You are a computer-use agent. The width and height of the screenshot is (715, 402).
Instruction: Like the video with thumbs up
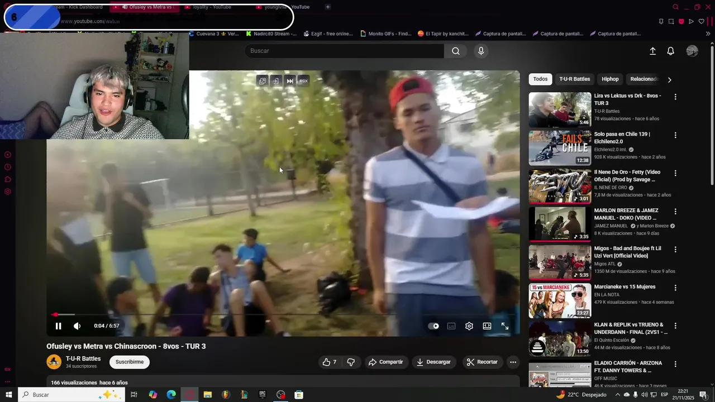(x=330, y=362)
